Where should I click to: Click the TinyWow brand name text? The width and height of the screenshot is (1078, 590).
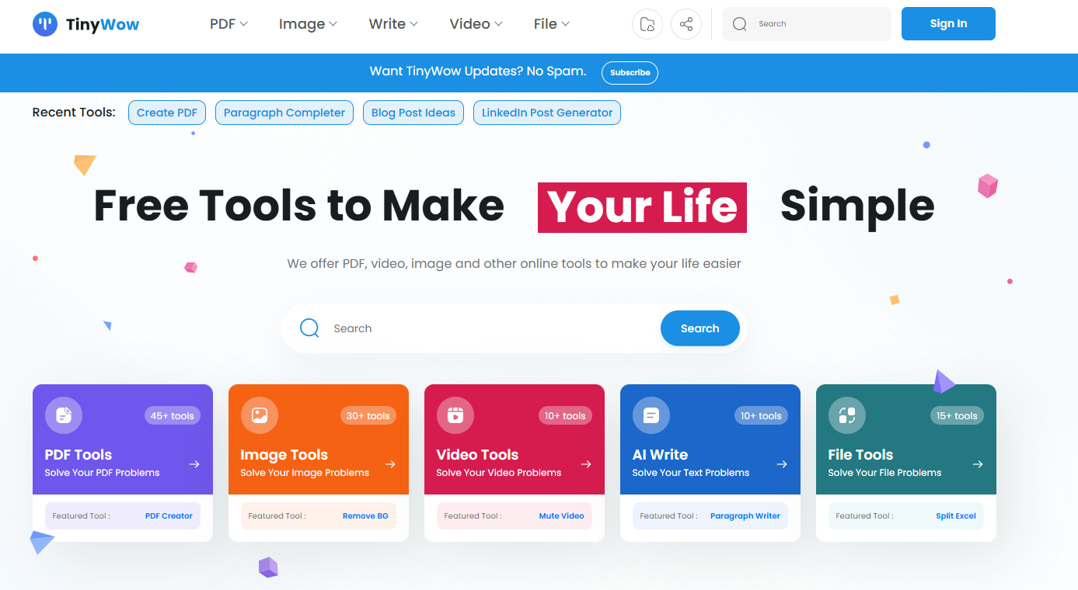103,24
